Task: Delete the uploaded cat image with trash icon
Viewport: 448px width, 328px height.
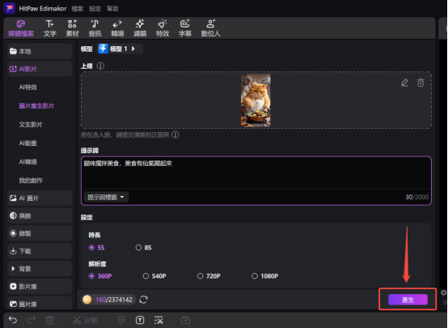Action: (421, 83)
